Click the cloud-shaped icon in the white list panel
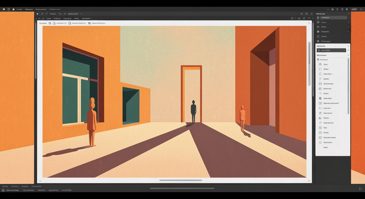This screenshot has width=365, height=199. pos(320,74)
